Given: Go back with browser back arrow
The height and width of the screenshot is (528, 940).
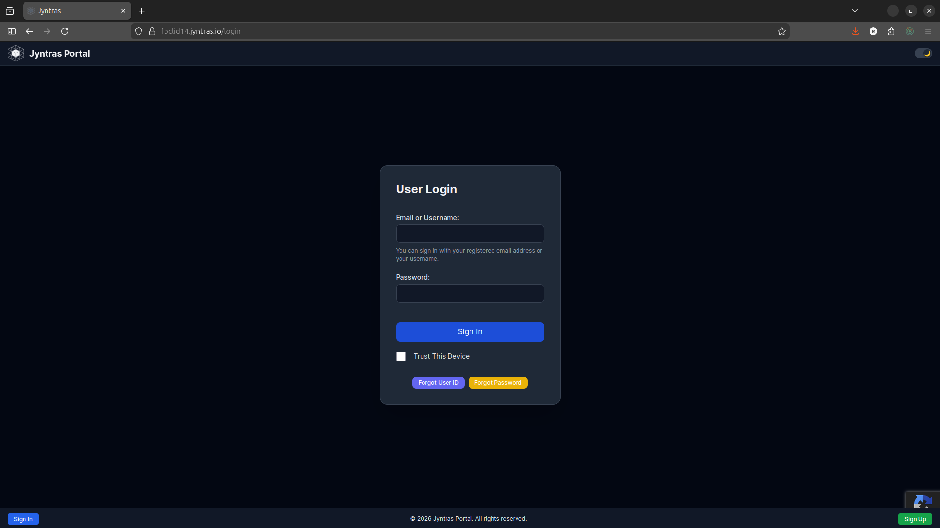Looking at the screenshot, I should tap(29, 31).
